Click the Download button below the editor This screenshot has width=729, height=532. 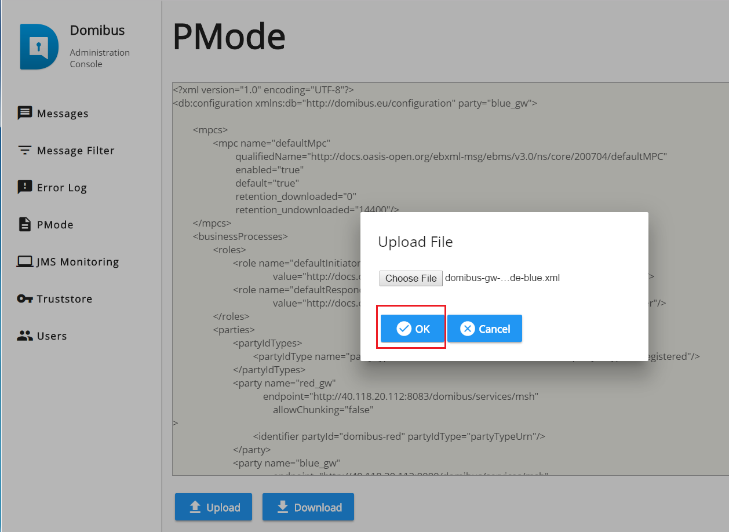[308, 507]
